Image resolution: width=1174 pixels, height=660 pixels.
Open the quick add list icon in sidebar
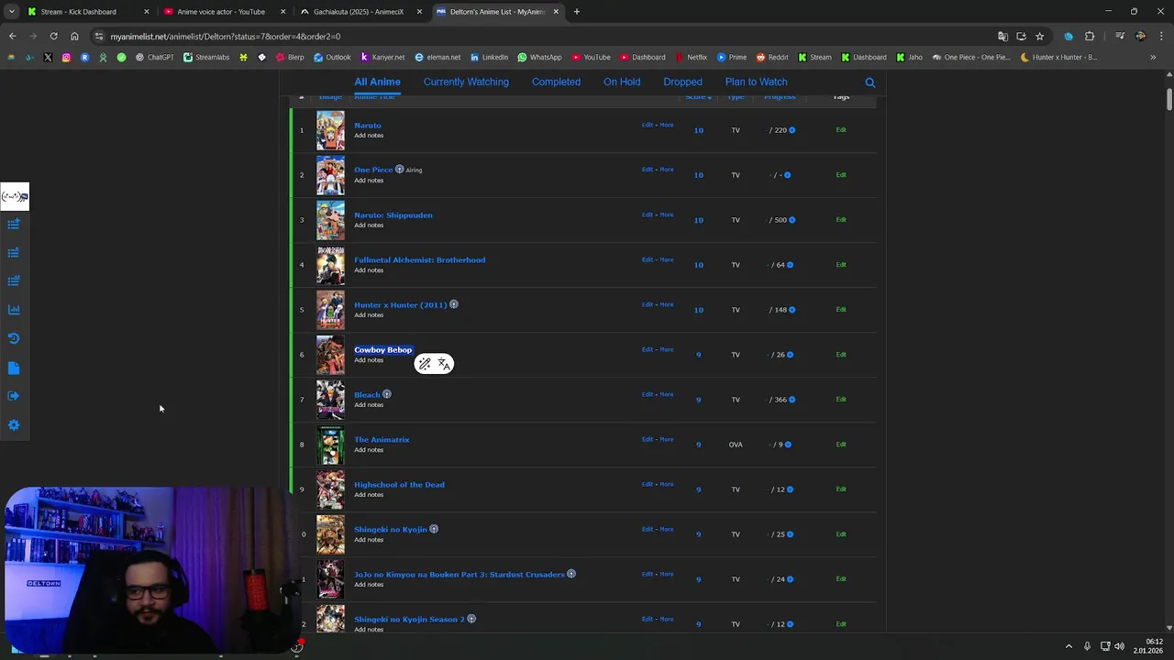coord(14,224)
